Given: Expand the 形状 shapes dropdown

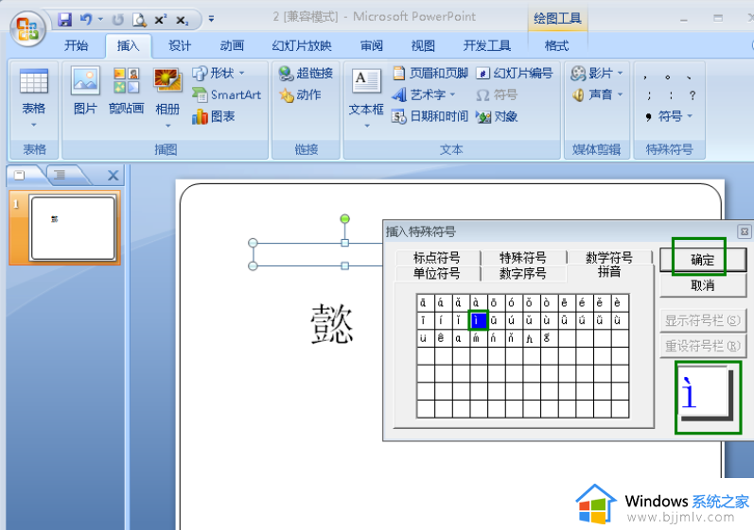Looking at the screenshot, I should 242,73.
